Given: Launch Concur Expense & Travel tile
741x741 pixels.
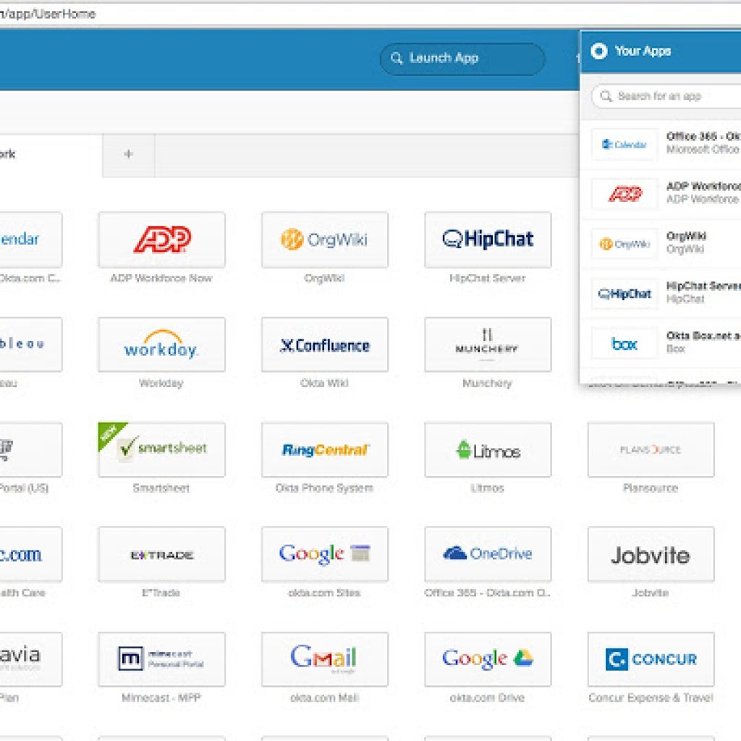Looking at the screenshot, I should pos(650,659).
